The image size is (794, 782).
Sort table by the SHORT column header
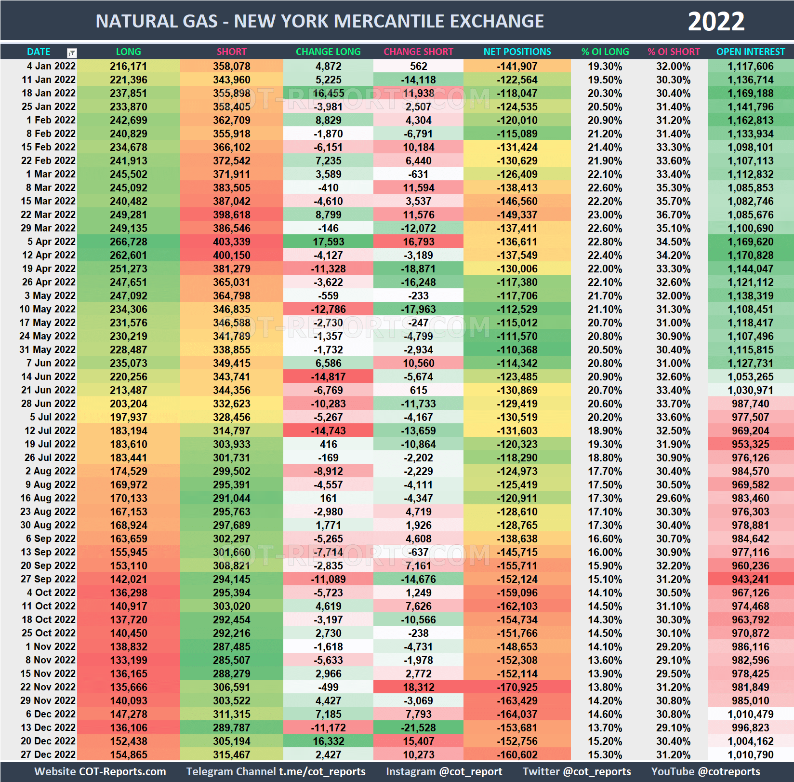click(231, 52)
